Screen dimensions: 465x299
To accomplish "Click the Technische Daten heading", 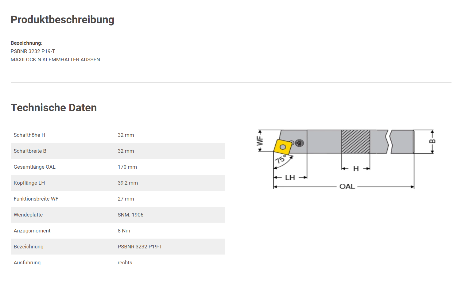I will (x=54, y=108).
